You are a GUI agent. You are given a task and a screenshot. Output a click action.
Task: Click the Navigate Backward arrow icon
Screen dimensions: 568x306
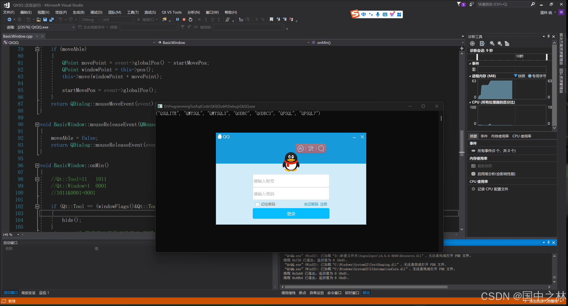coord(9,19)
